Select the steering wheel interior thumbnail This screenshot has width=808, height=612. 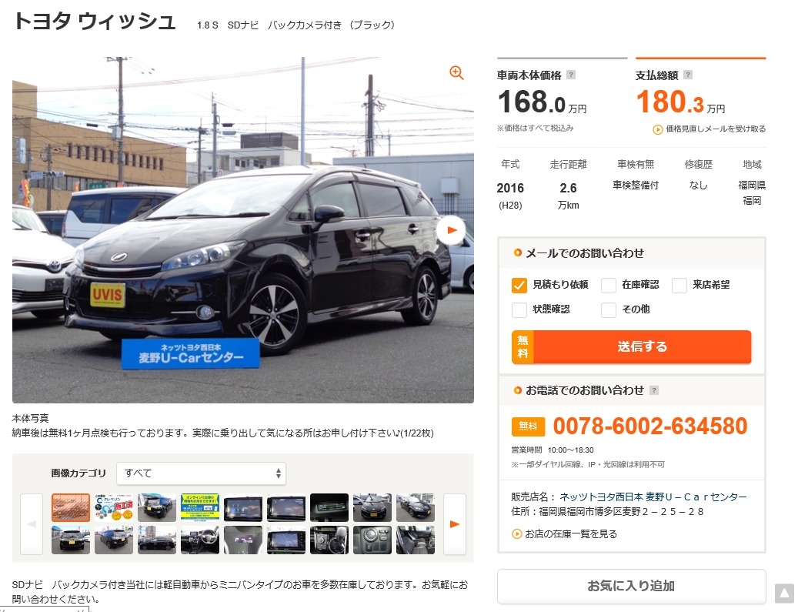point(200,540)
